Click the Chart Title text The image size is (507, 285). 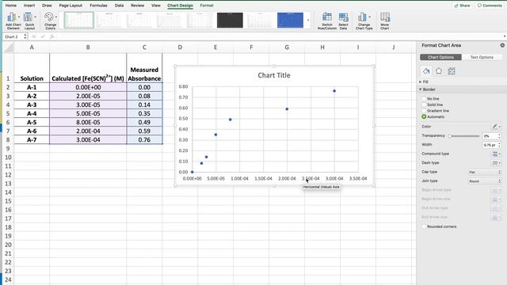click(x=274, y=75)
